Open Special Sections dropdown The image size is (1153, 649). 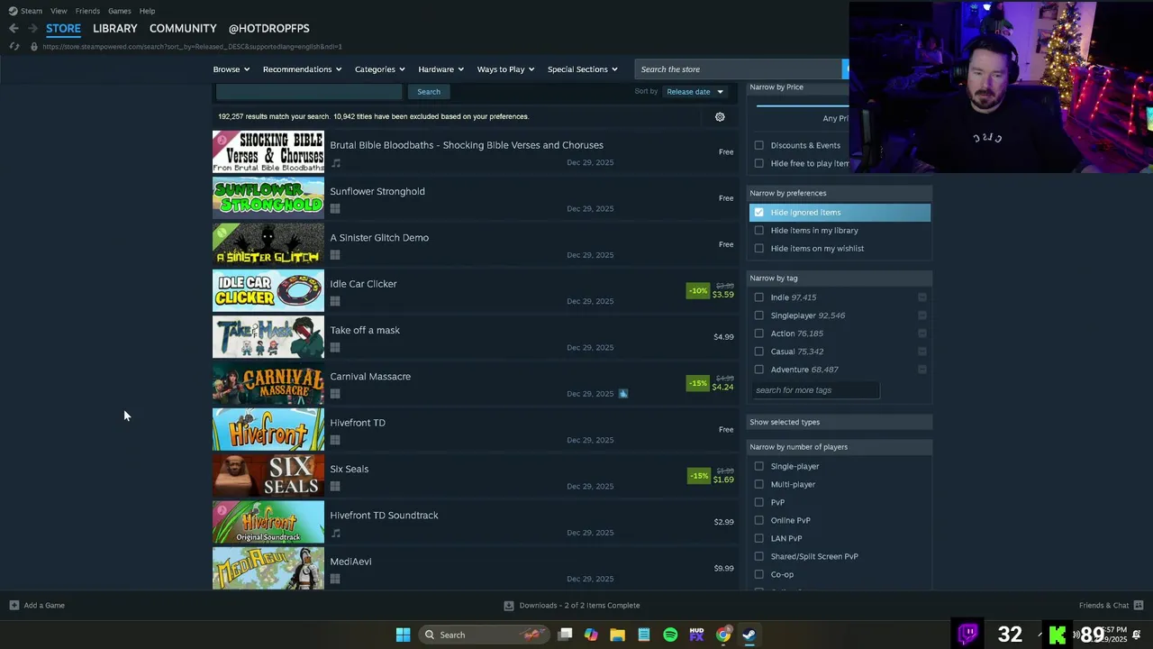pyautogui.click(x=582, y=69)
